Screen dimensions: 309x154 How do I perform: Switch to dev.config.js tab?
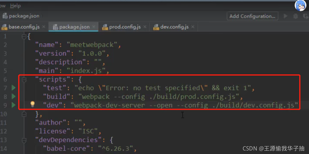tap(174, 27)
